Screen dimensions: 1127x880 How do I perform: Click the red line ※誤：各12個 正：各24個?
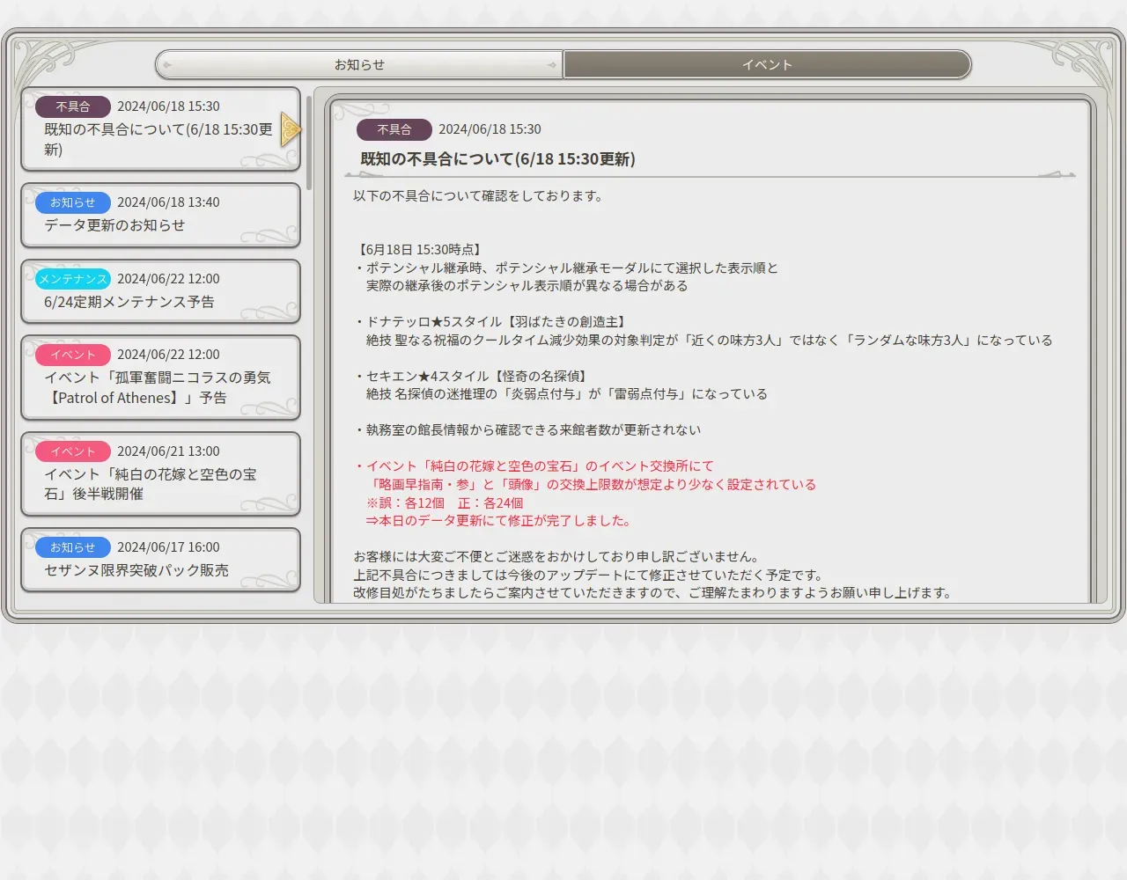[445, 502]
